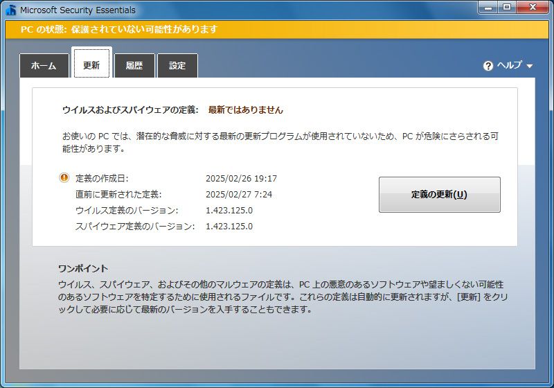
Task: Click the 定義の作成日 label
Action: 102,179
